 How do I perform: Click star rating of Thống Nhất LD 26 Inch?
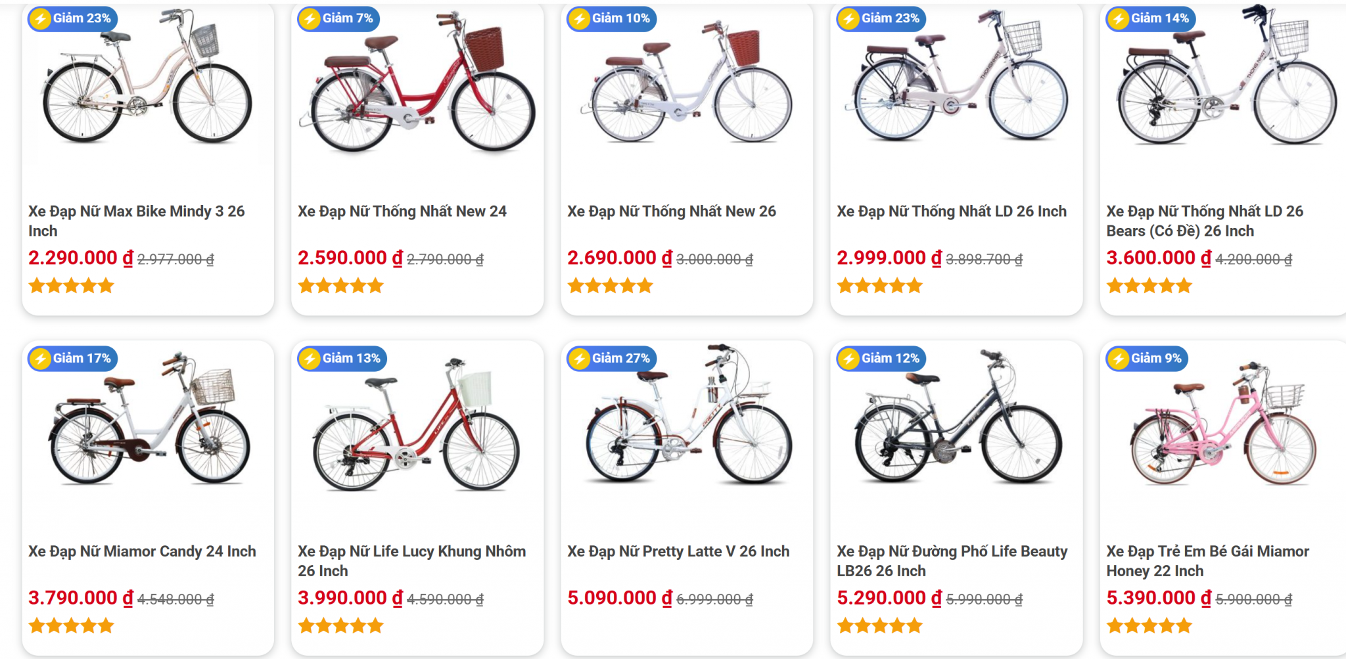pos(879,286)
